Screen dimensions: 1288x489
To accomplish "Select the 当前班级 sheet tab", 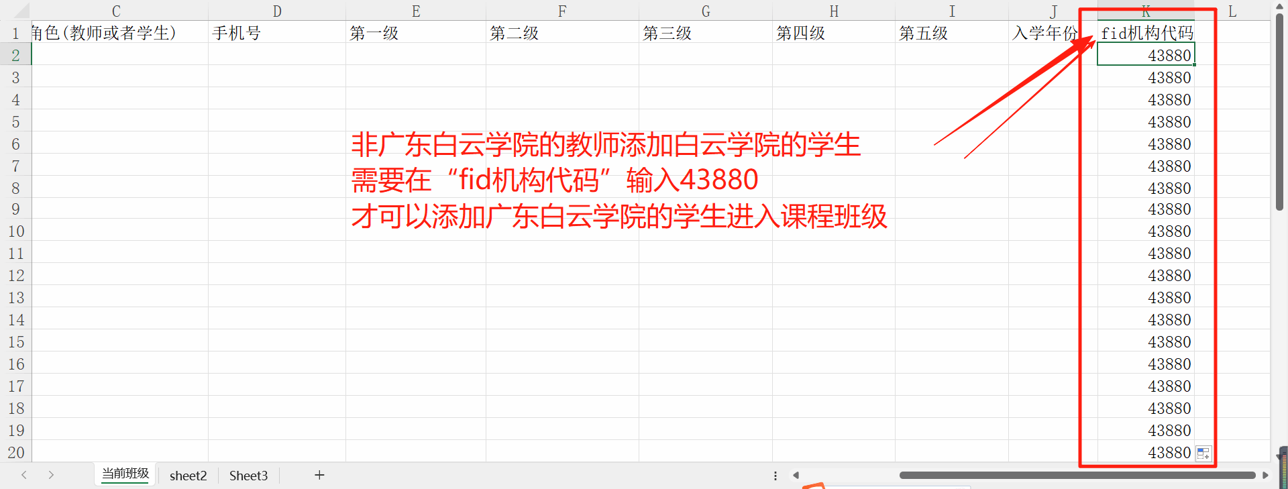I will [125, 474].
